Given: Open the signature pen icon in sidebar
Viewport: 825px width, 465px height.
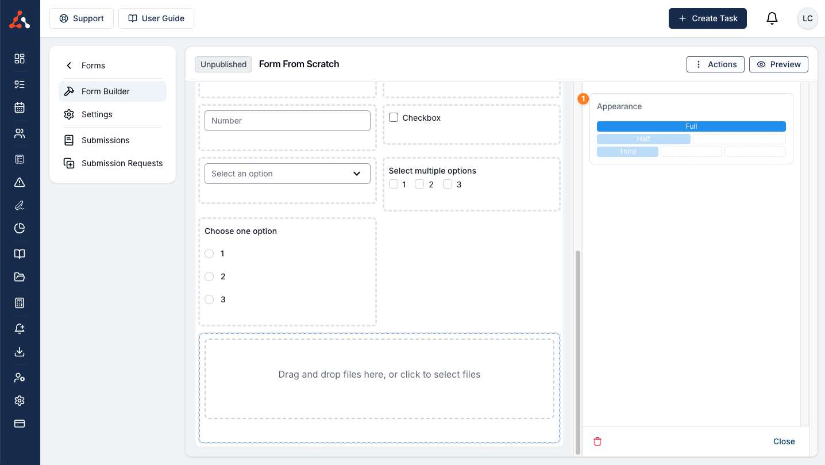Looking at the screenshot, I should tap(20, 205).
